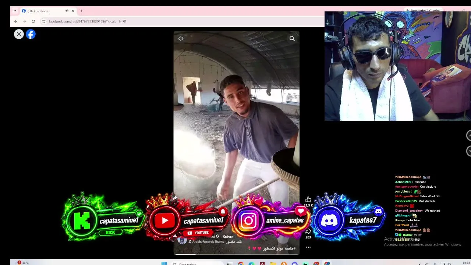Click chat message 'yungbluuud'
471x265 pixels.
(408, 191)
